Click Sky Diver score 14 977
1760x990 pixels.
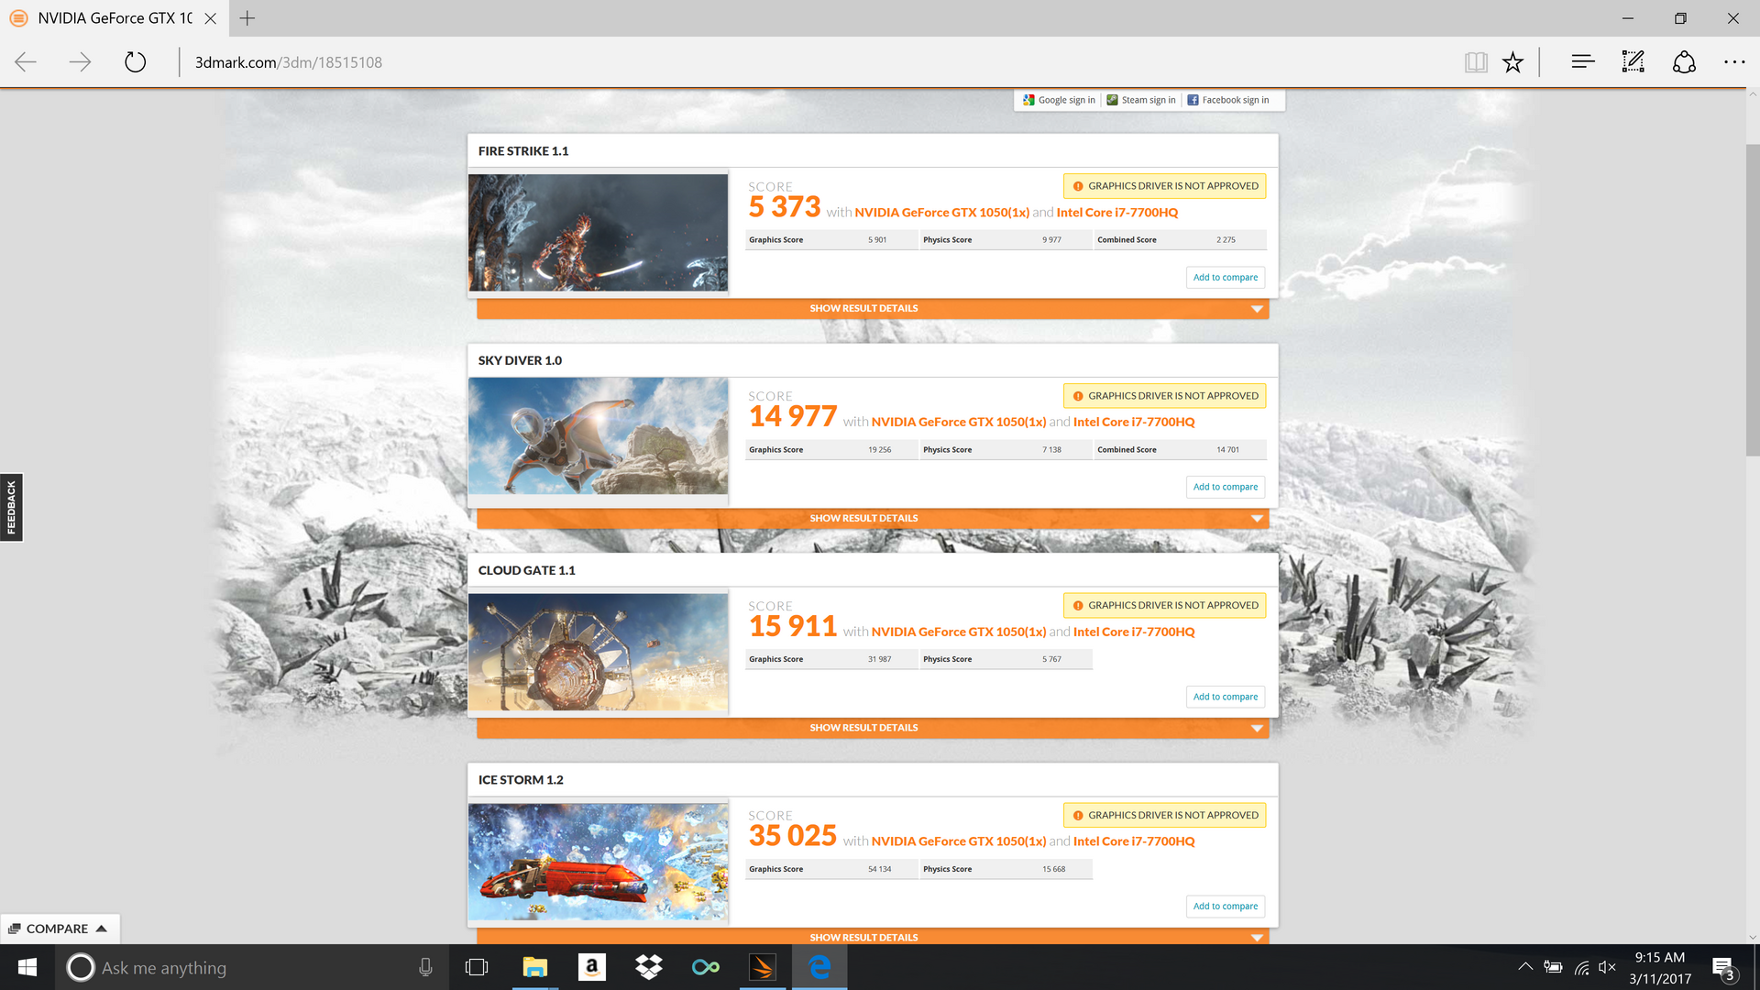tap(793, 417)
